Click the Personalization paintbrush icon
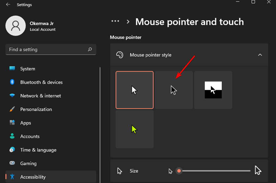 pos(12,109)
